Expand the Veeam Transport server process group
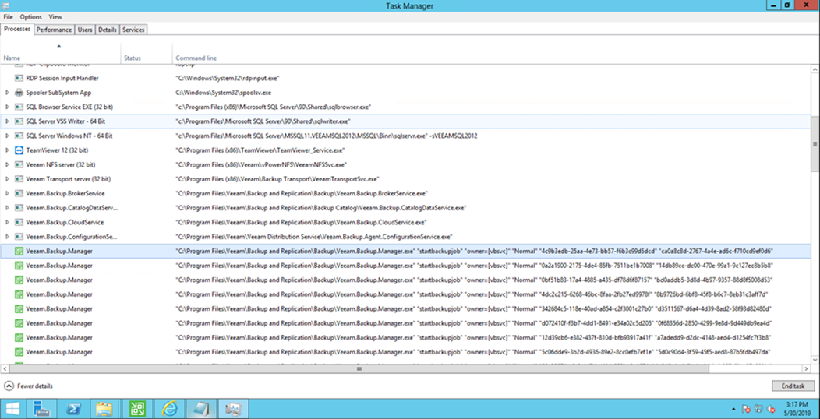820x419 pixels. [x=7, y=179]
